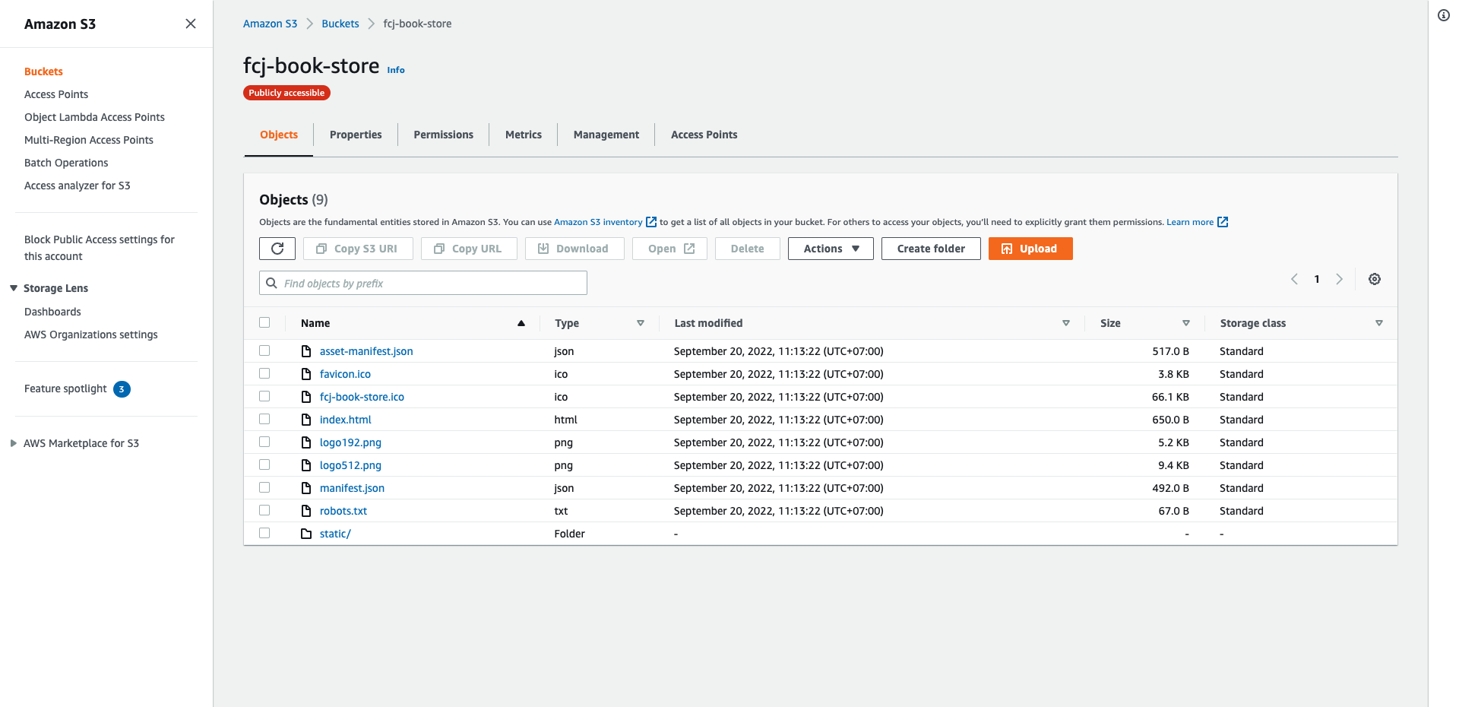Screen dimensions: 1459x707
Task: Open Object Lambda Access Points in sidebar
Action: pos(94,117)
